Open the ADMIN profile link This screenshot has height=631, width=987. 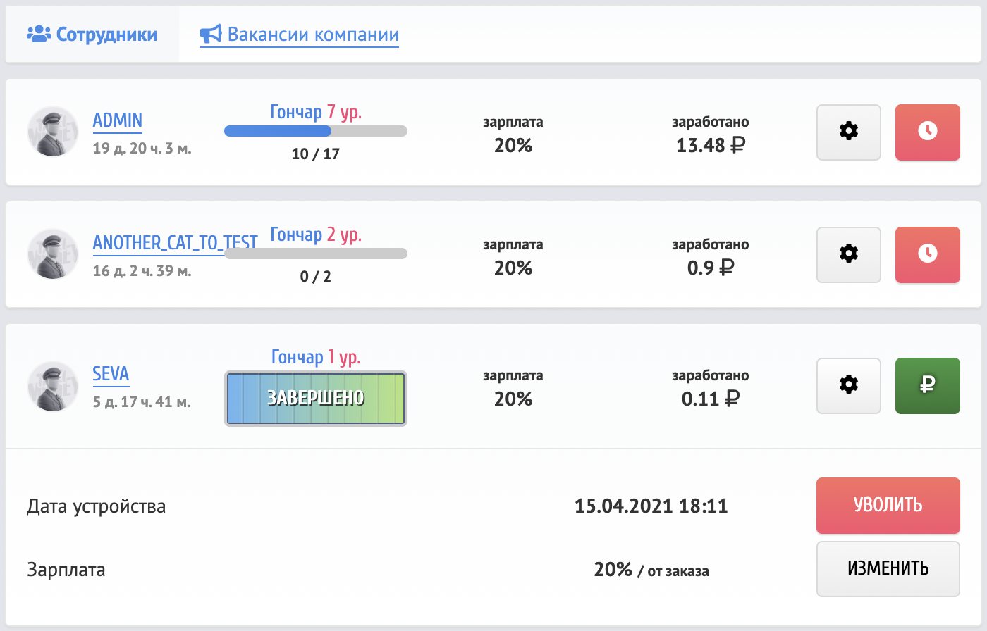(118, 120)
